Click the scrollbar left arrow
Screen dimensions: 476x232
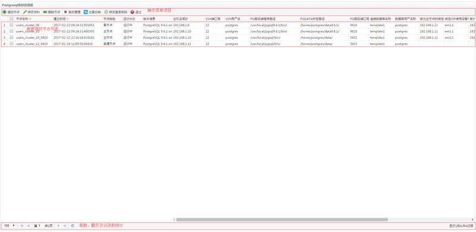tap(174, 220)
